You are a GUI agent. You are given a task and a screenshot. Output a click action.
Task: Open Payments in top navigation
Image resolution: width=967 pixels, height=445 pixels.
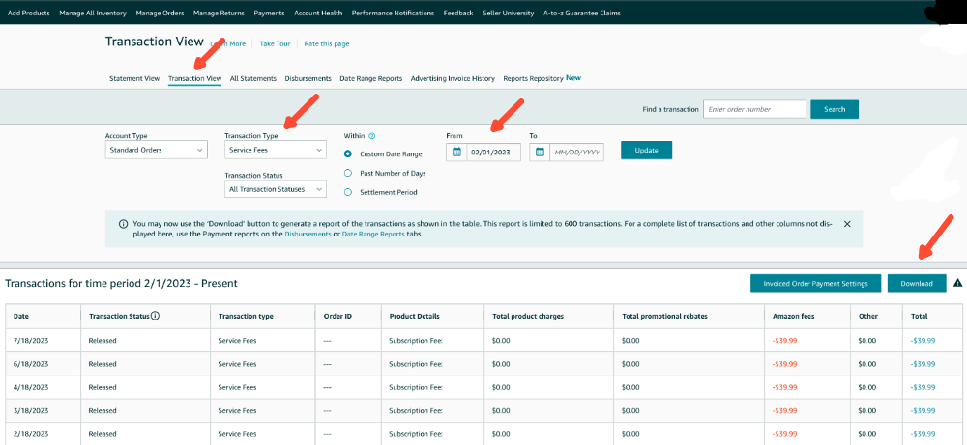tap(269, 13)
